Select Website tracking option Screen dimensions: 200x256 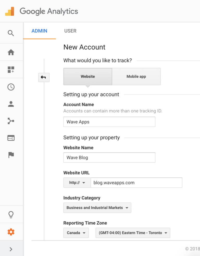point(88,76)
